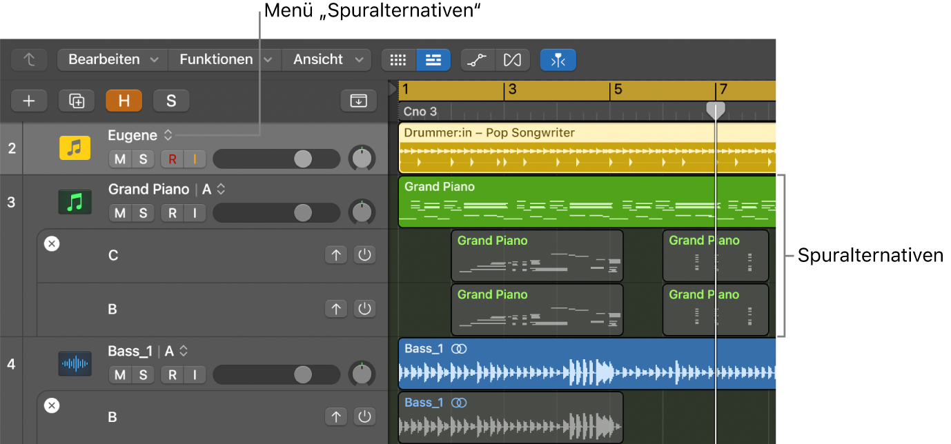Click the Eugene drummer track icon
This screenshot has width=951, height=444.
tap(75, 147)
